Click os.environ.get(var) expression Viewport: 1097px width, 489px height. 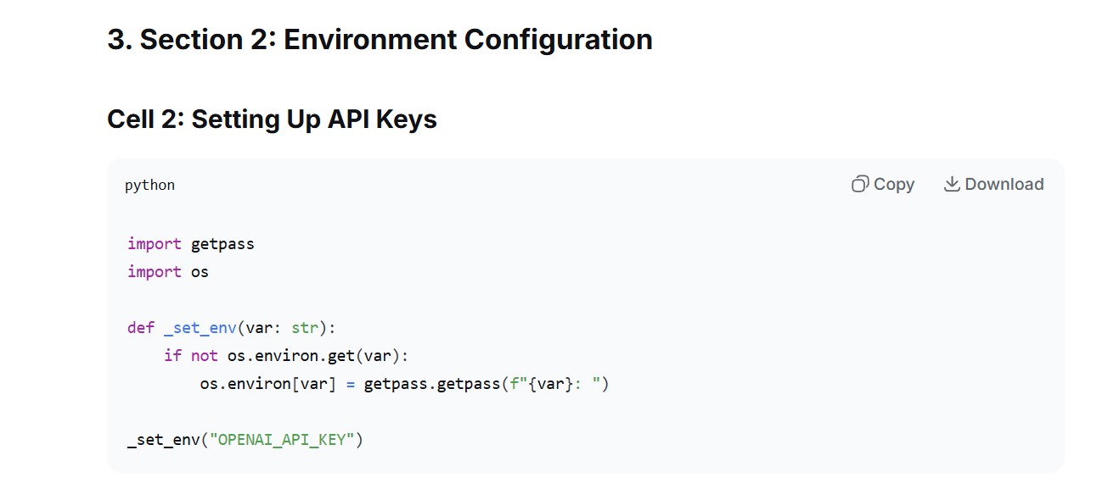(318, 356)
